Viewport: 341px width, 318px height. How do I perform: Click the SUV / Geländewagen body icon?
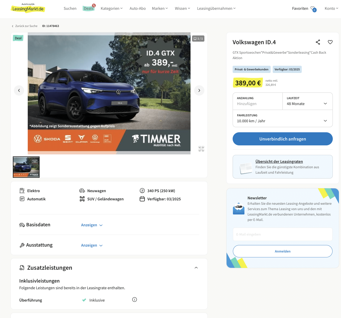(x=82, y=199)
